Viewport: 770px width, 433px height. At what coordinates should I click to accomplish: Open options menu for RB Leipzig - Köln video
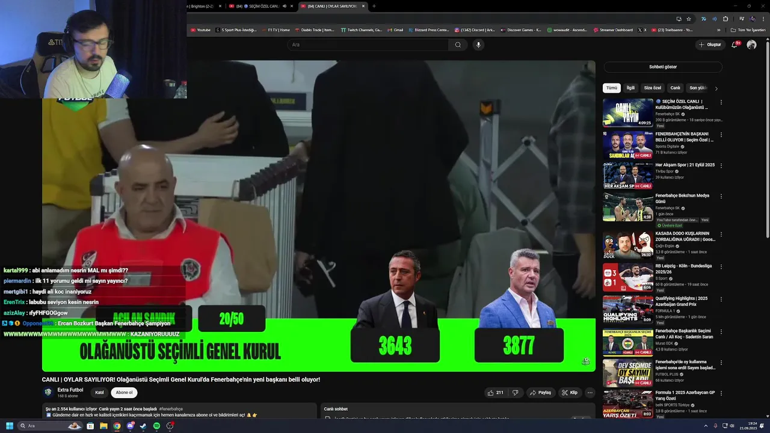tap(721, 266)
